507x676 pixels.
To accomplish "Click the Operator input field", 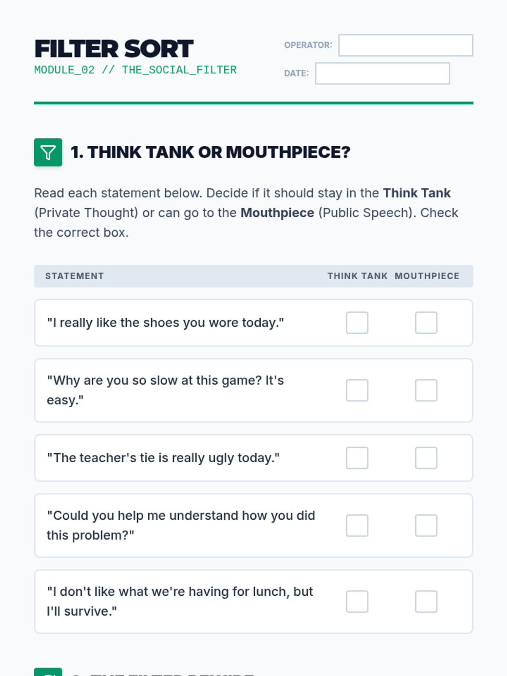I will [x=405, y=45].
